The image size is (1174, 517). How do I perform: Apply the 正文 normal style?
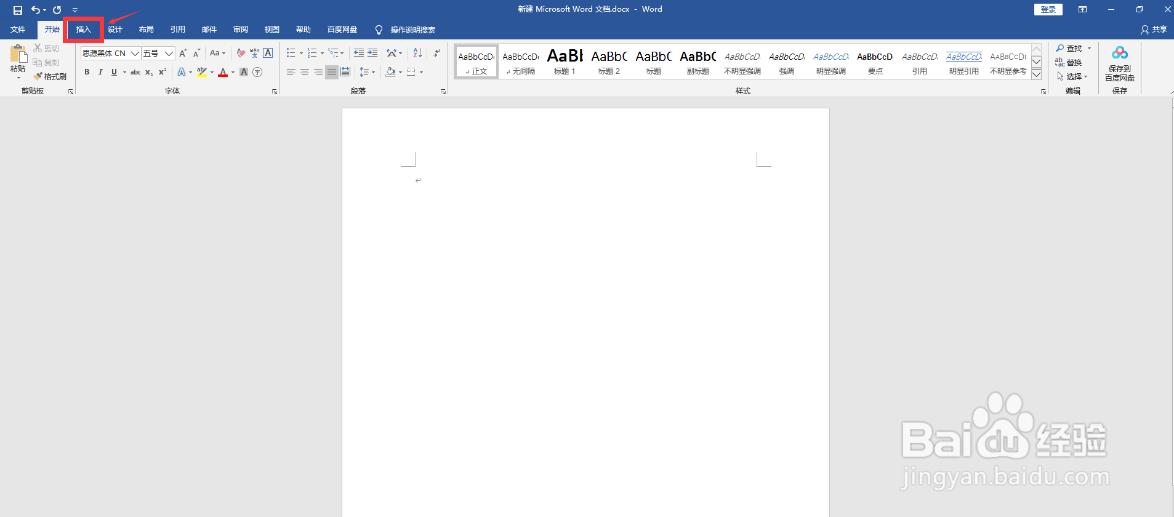click(x=476, y=62)
